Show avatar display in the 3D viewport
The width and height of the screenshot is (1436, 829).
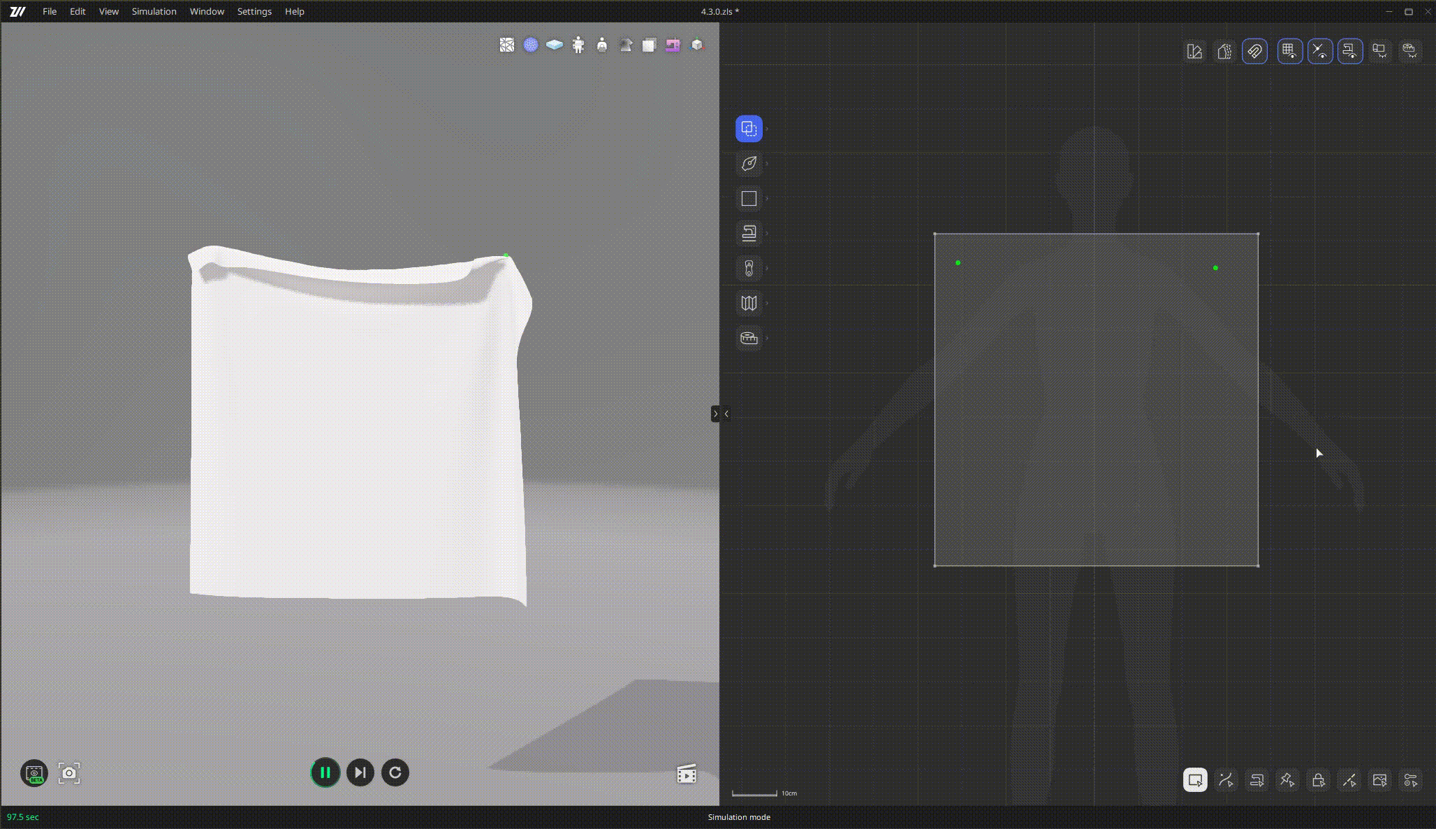point(578,45)
